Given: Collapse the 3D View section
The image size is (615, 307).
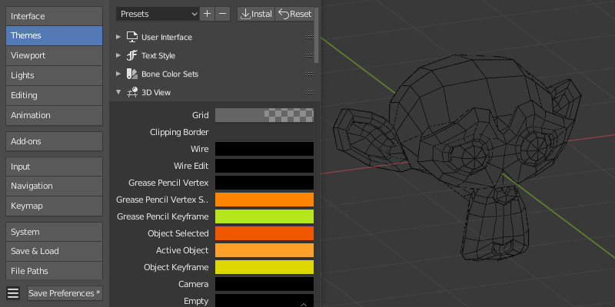Looking at the screenshot, I should [118, 92].
